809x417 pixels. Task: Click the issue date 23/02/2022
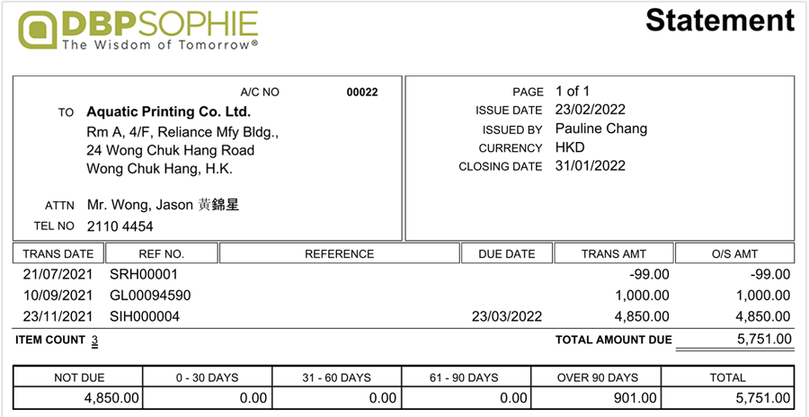(x=590, y=110)
